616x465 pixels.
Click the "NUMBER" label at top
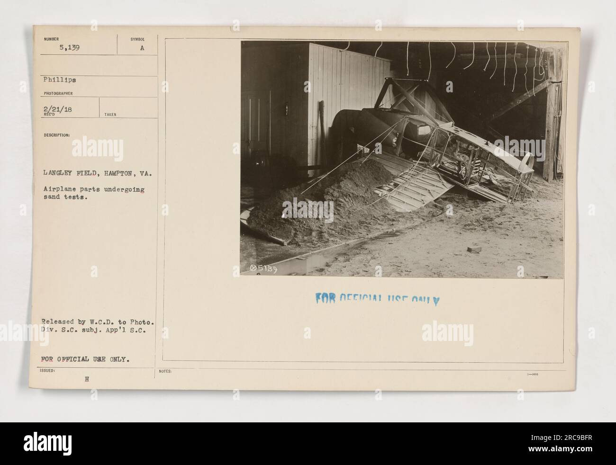(52, 39)
